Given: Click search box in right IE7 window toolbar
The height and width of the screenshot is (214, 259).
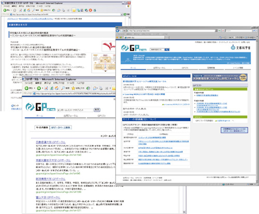Looking at the screenshot, I should (239, 31).
